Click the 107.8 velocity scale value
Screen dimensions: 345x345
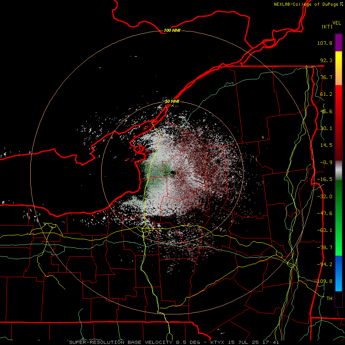coord(325,43)
